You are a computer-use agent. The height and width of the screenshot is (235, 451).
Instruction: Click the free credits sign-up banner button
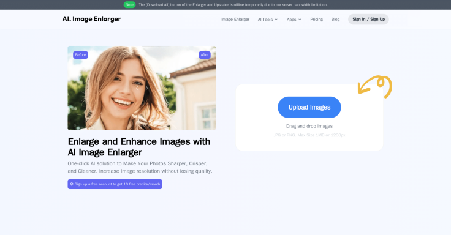pos(115,184)
